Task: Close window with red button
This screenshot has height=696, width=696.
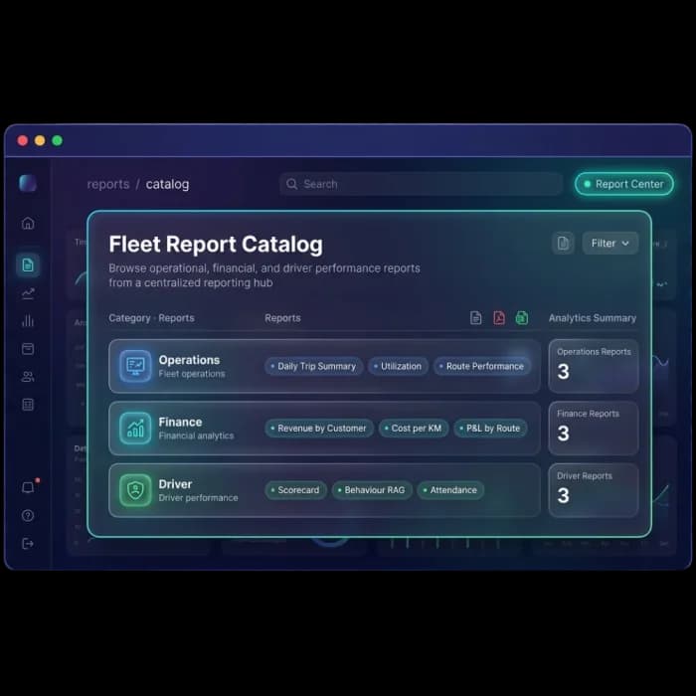Action: (23, 141)
